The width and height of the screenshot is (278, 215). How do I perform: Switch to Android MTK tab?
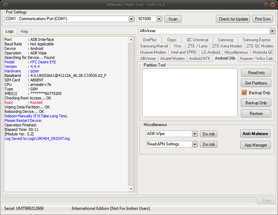200,59
